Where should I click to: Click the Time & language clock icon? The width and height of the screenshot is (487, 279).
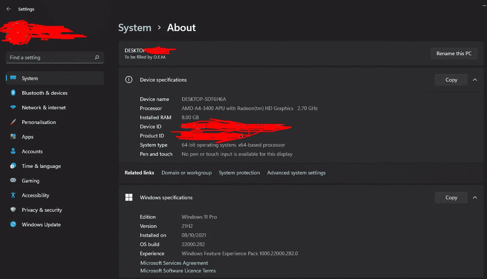coord(13,166)
